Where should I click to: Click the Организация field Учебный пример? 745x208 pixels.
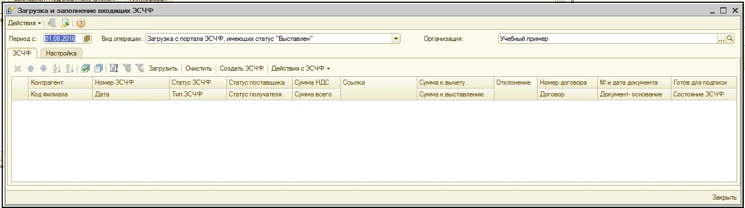(607, 39)
